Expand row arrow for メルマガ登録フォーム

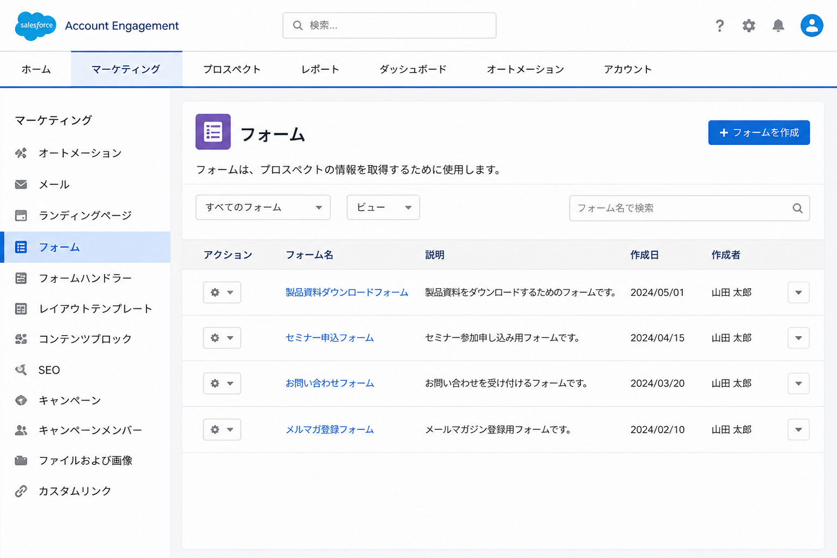click(798, 429)
